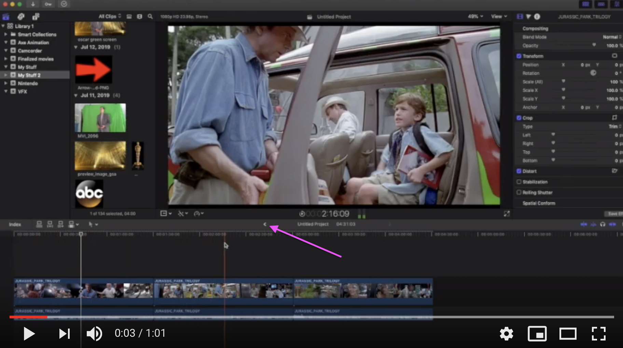The height and width of the screenshot is (348, 623).
Task: Open the 49% zoom level dropdown
Action: 475,16
